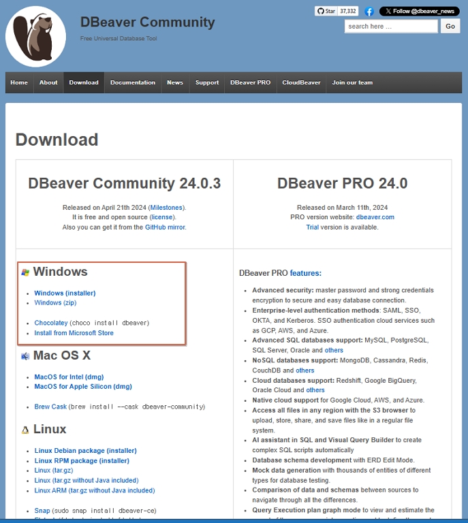468x523 pixels.
Task: Open the Home menu item
Action: (19, 82)
